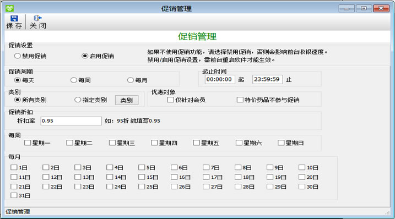Check the 星期二 checkbox
This screenshot has width=395, height=219.
pos(69,143)
